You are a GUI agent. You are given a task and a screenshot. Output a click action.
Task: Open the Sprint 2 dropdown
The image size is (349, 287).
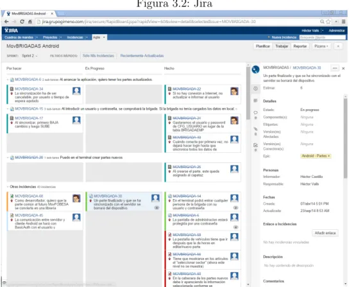30,56
